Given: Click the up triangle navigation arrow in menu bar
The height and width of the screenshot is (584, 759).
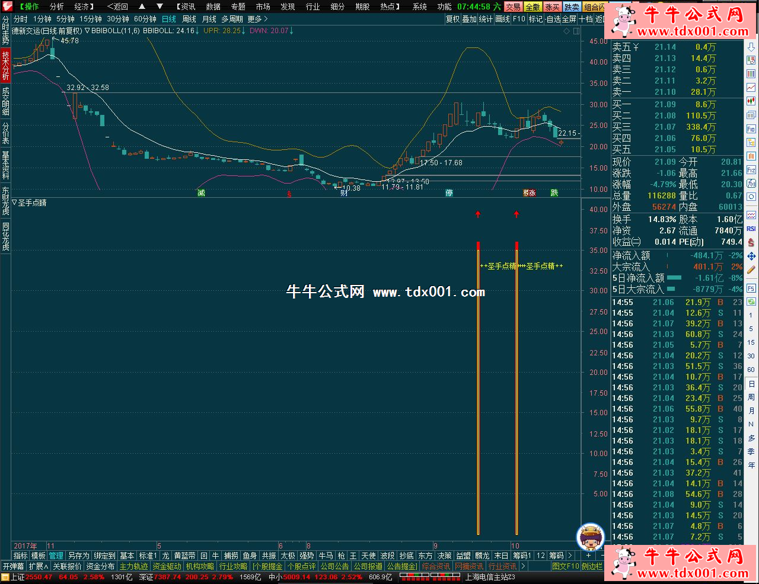Looking at the screenshot, I should coord(142,7).
